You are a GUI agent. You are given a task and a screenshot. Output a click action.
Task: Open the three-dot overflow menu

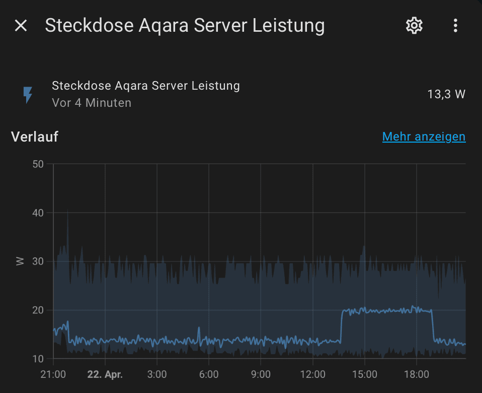pos(455,26)
